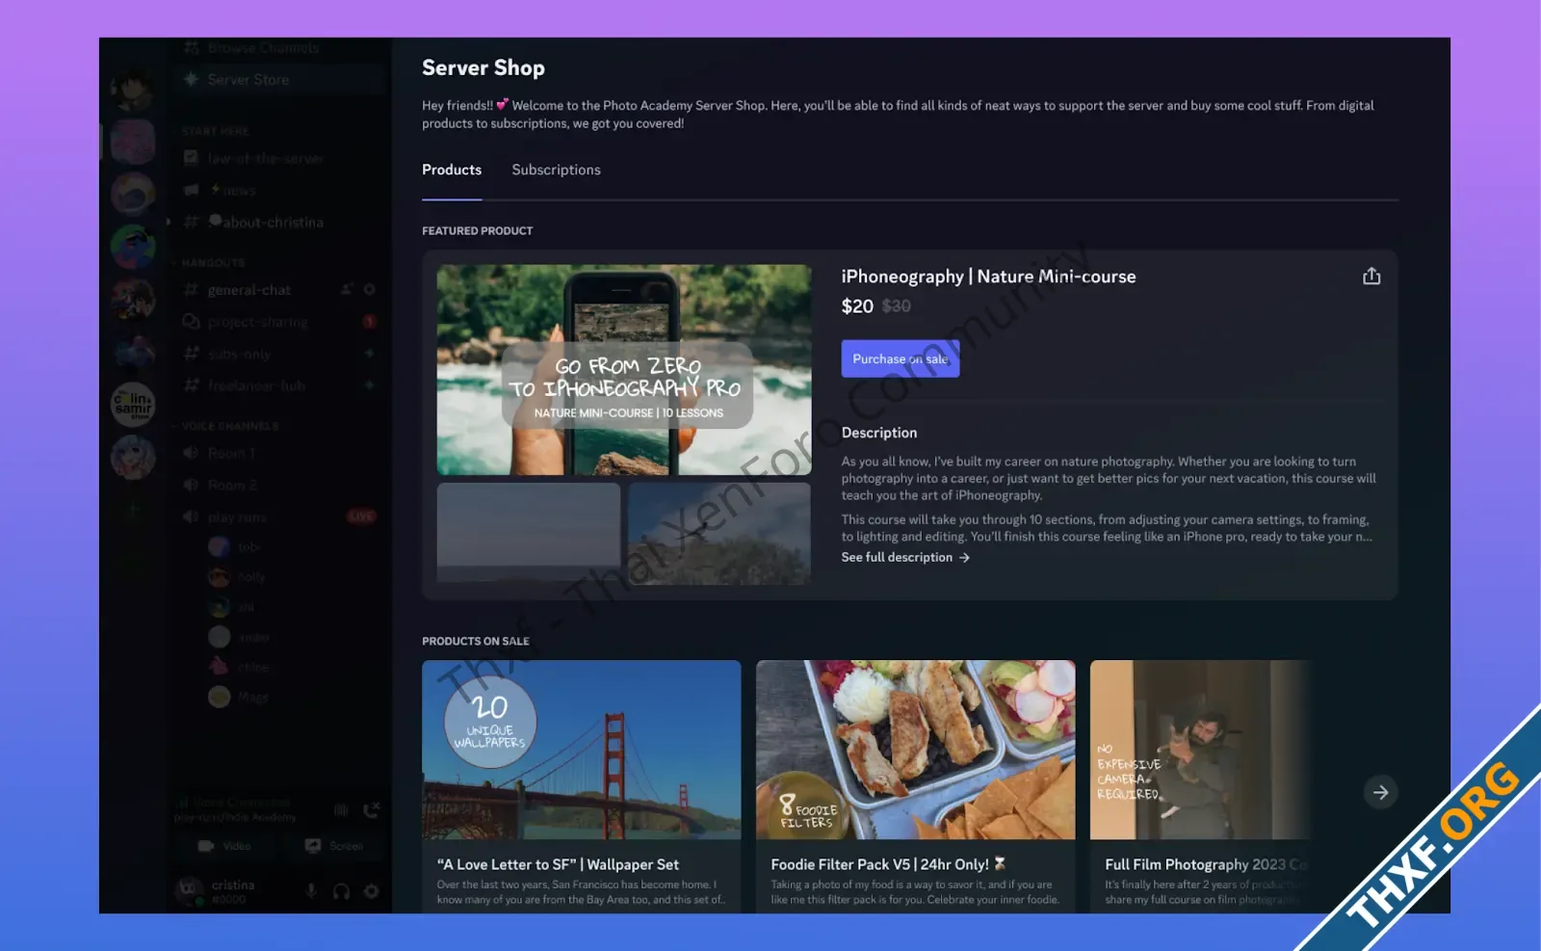Open A Love Letter to SF wallpaper product
This screenshot has width=1541, height=951.
(582, 786)
